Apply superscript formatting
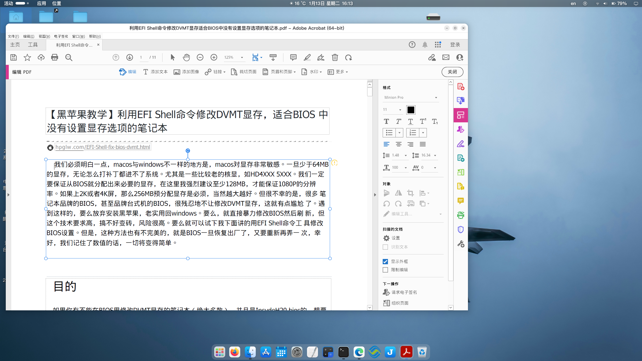Screen dimensions: 642x361 click(423, 121)
